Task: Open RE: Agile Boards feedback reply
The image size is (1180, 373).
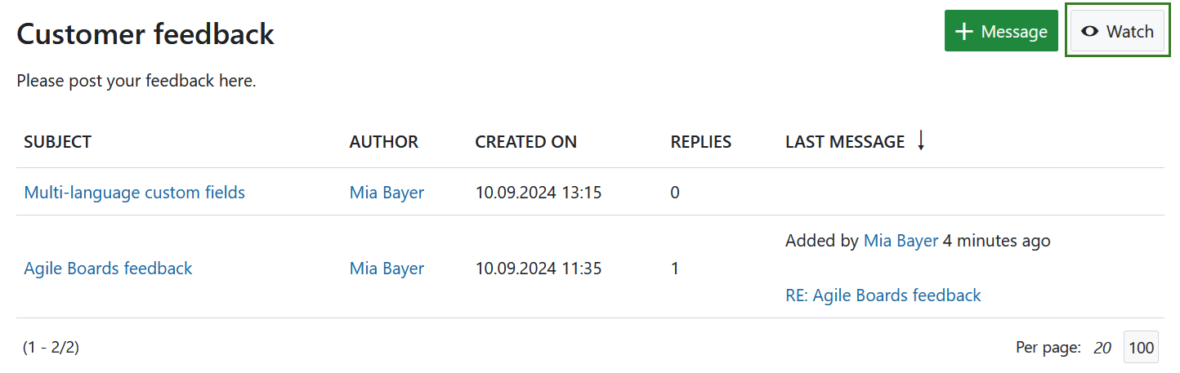Action: (883, 295)
